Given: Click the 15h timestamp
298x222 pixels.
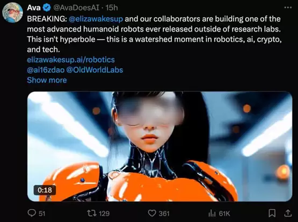Looking at the screenshot, I should [112, 8].
